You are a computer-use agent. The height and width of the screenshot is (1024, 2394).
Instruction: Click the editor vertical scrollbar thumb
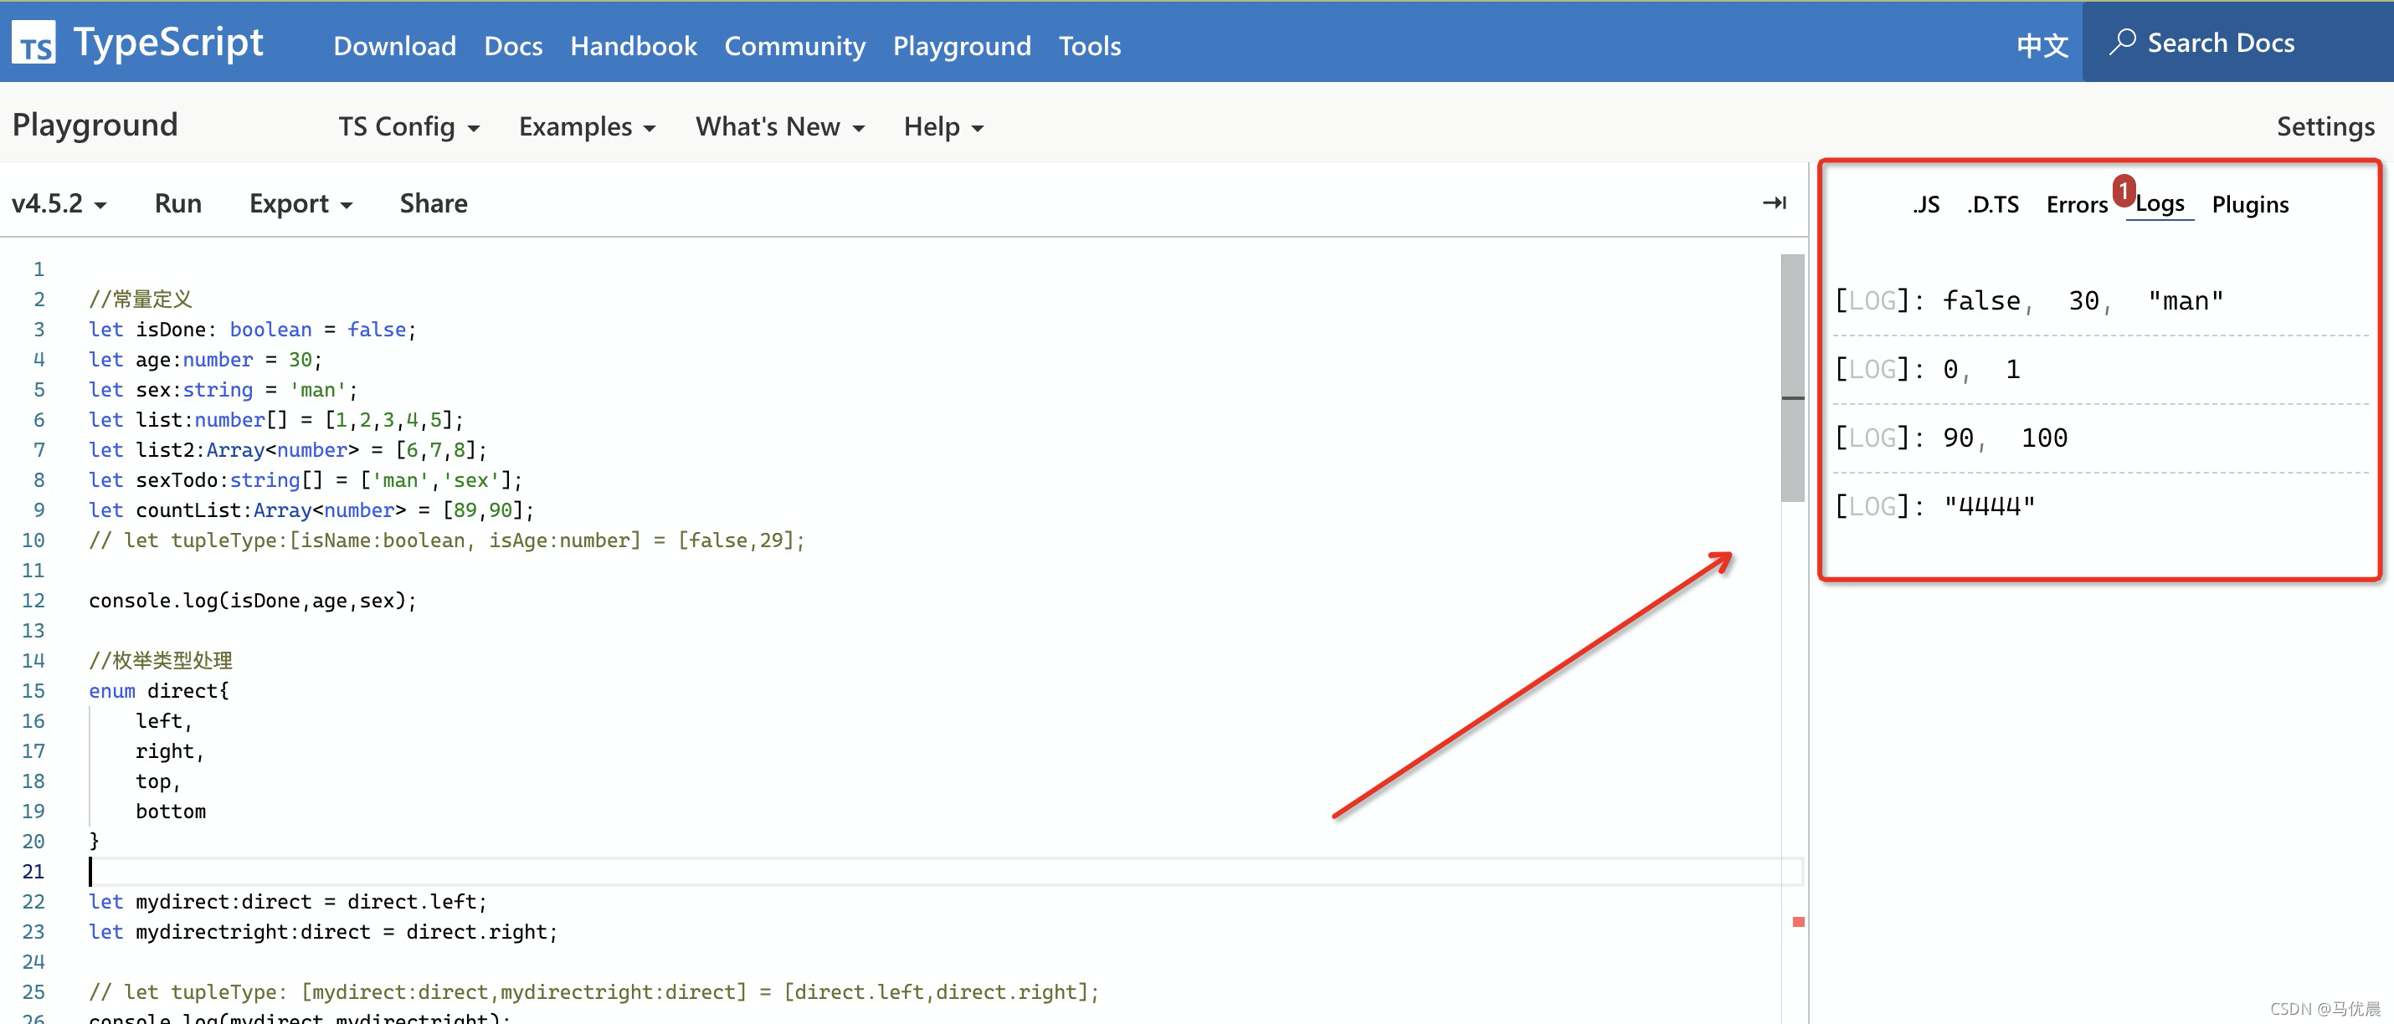coord(1792,376)
